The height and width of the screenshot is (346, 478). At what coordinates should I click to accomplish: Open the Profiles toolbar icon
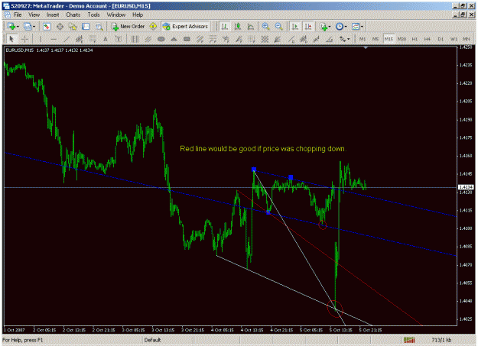tap(28, 27)
